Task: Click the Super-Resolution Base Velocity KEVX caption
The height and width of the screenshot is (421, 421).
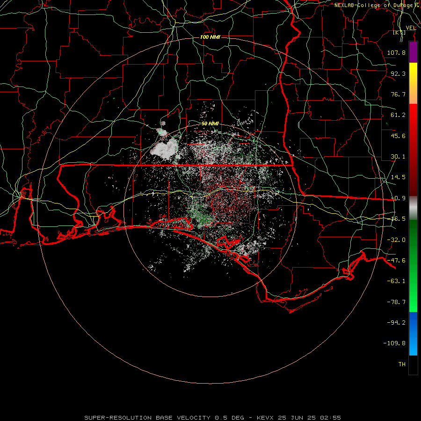Action: tap(213, 418)
